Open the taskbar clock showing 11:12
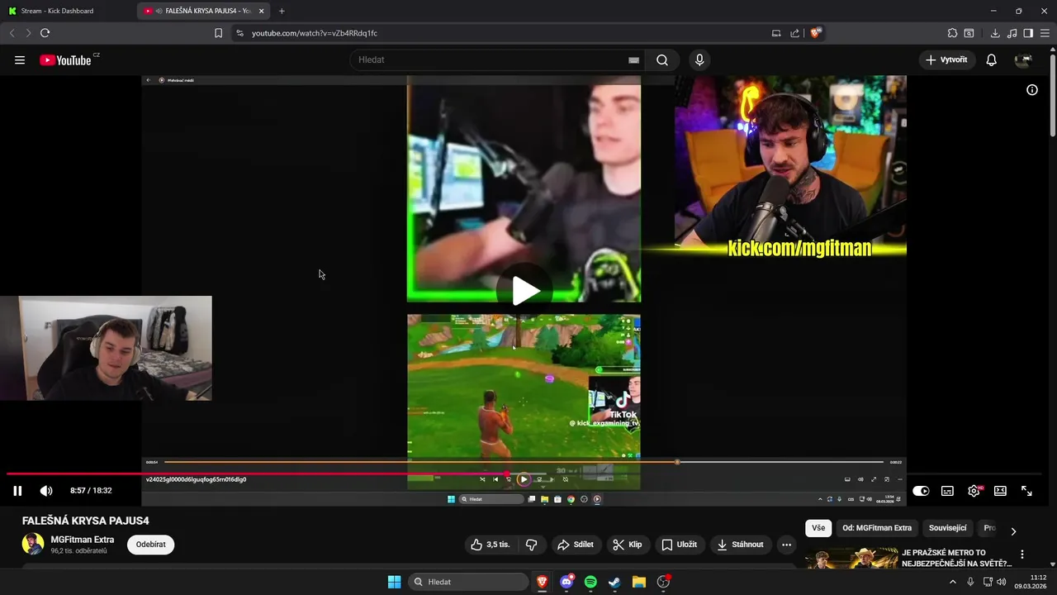The height and width of the screenshot is (595, 1057). [x=1031, y=582]
